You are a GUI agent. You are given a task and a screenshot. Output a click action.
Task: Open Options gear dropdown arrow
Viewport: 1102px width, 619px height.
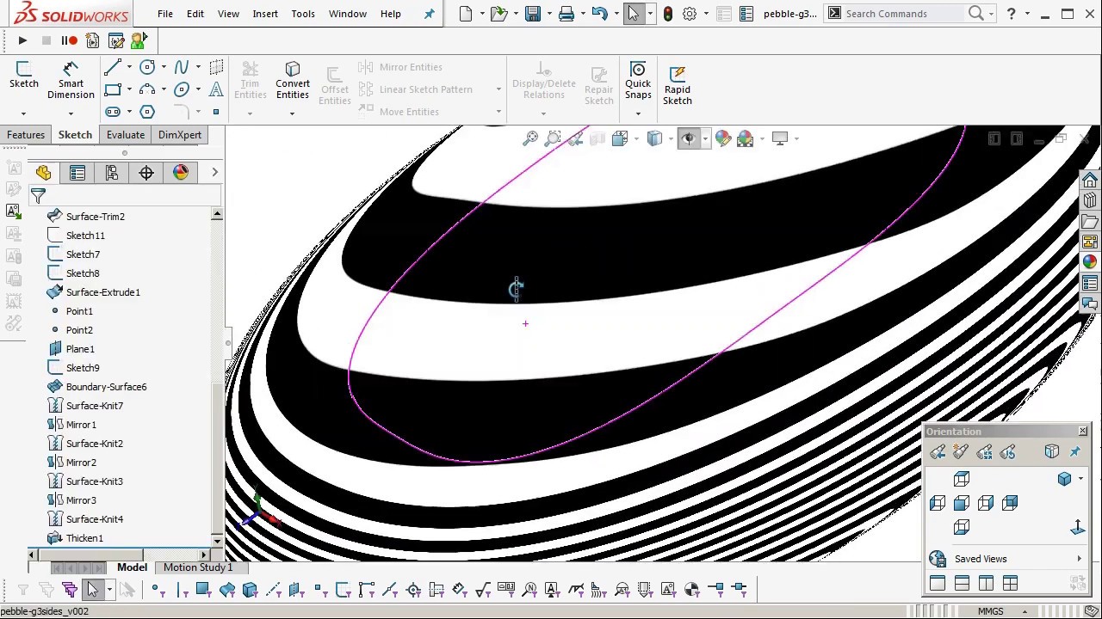pyautogui.click(x=704, y=14)
